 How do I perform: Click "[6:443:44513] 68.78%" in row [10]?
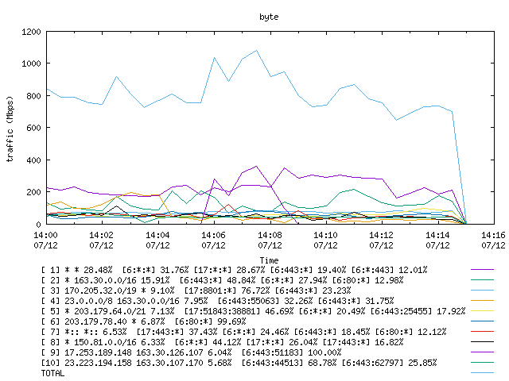[x=289, y=363]
